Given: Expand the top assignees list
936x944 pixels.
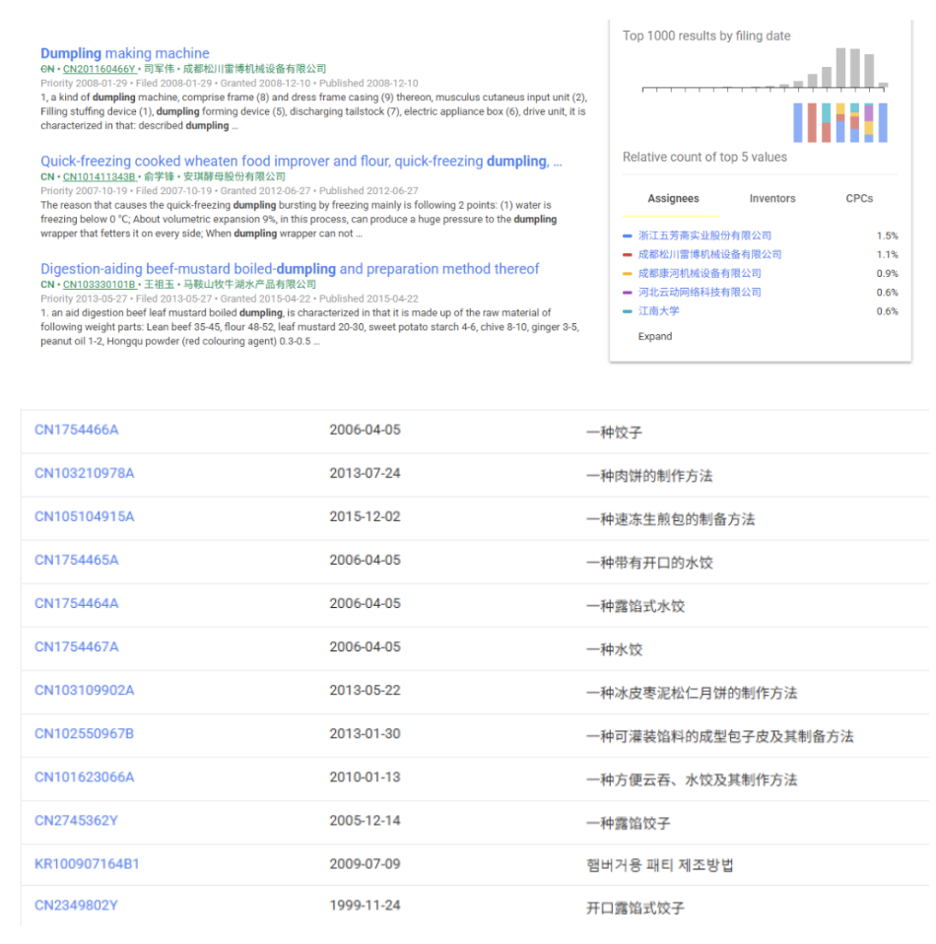Looking at the screenshot, I should pyautogui.click(x=654, y=336).
